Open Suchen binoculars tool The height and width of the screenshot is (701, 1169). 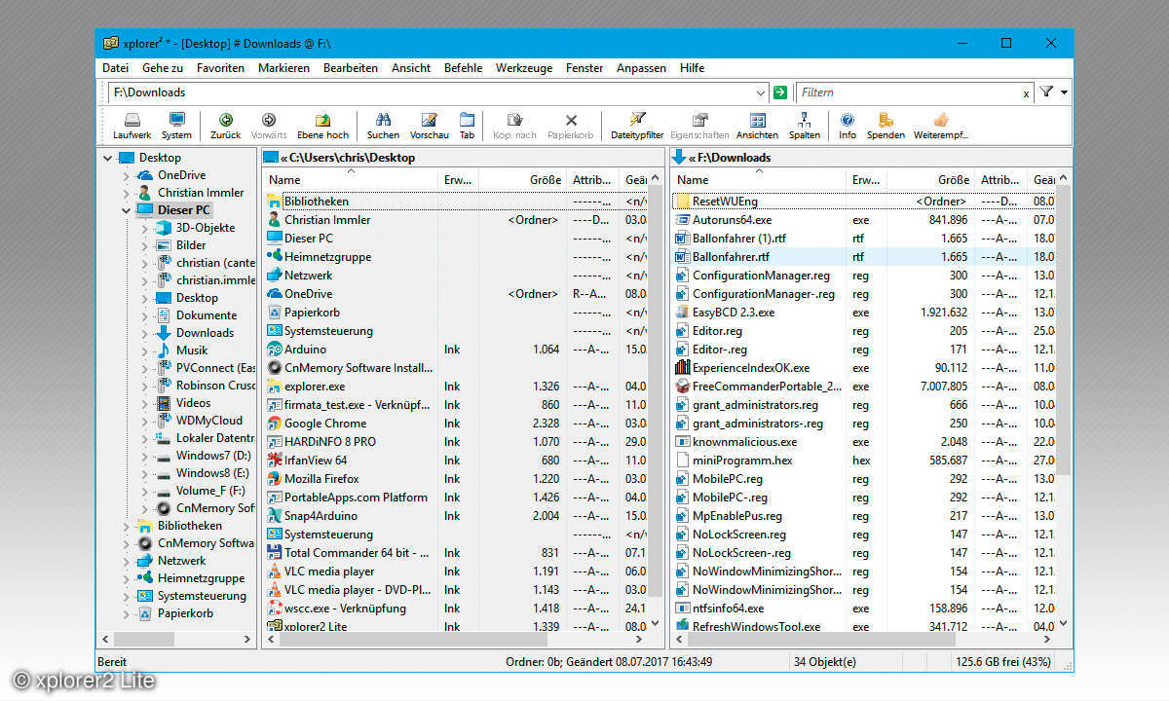pos(384,126)
